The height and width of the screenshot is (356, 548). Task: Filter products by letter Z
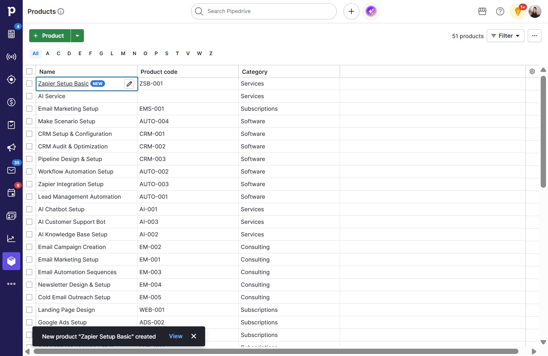211,54
